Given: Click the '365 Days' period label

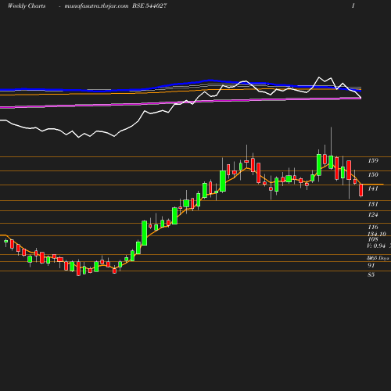Looking at the screenshot, I should coord(378,258).
